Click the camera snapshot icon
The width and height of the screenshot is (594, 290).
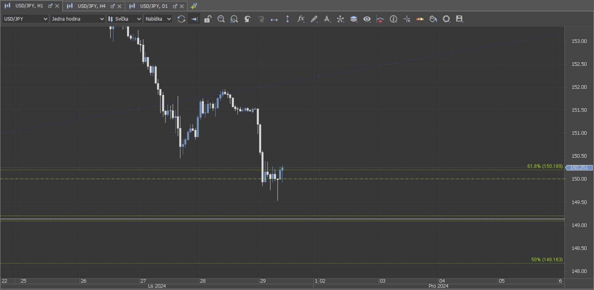point(446,19)
